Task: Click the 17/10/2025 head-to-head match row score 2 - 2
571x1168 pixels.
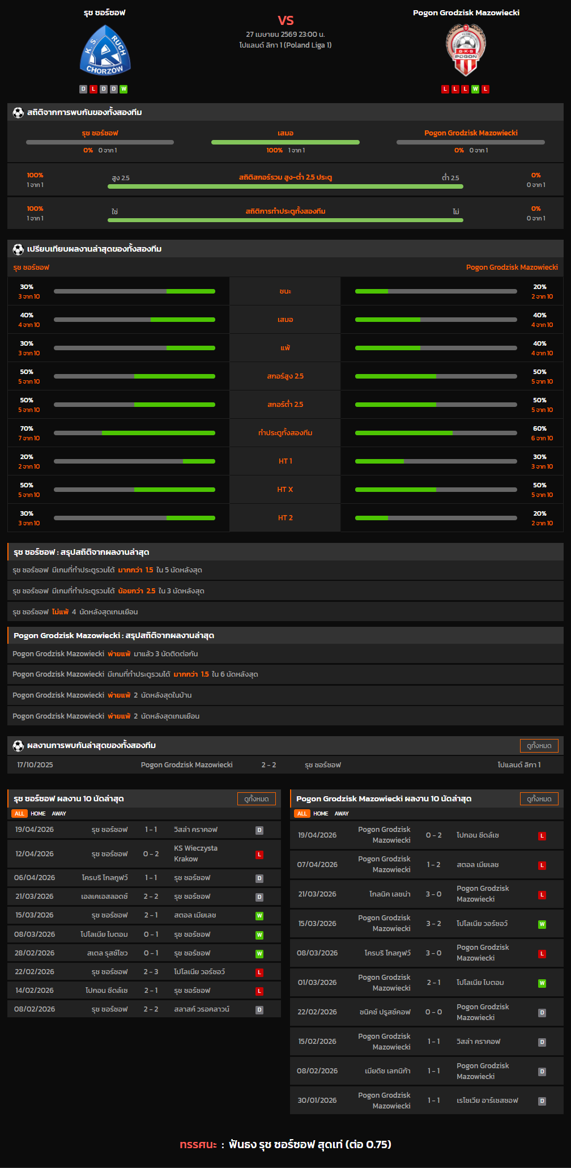Action: (269, 765)
